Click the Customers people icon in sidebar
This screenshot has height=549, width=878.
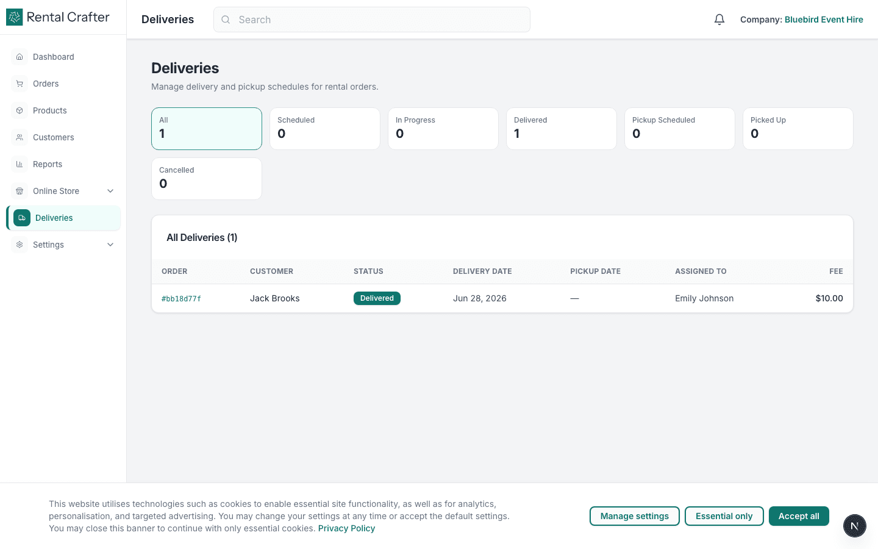[x=20, y=137]
